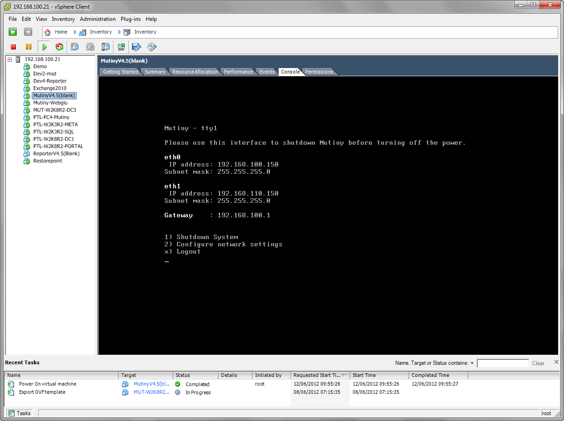
Task: Open the Plug-ins menu
Action: pos(131,19)
